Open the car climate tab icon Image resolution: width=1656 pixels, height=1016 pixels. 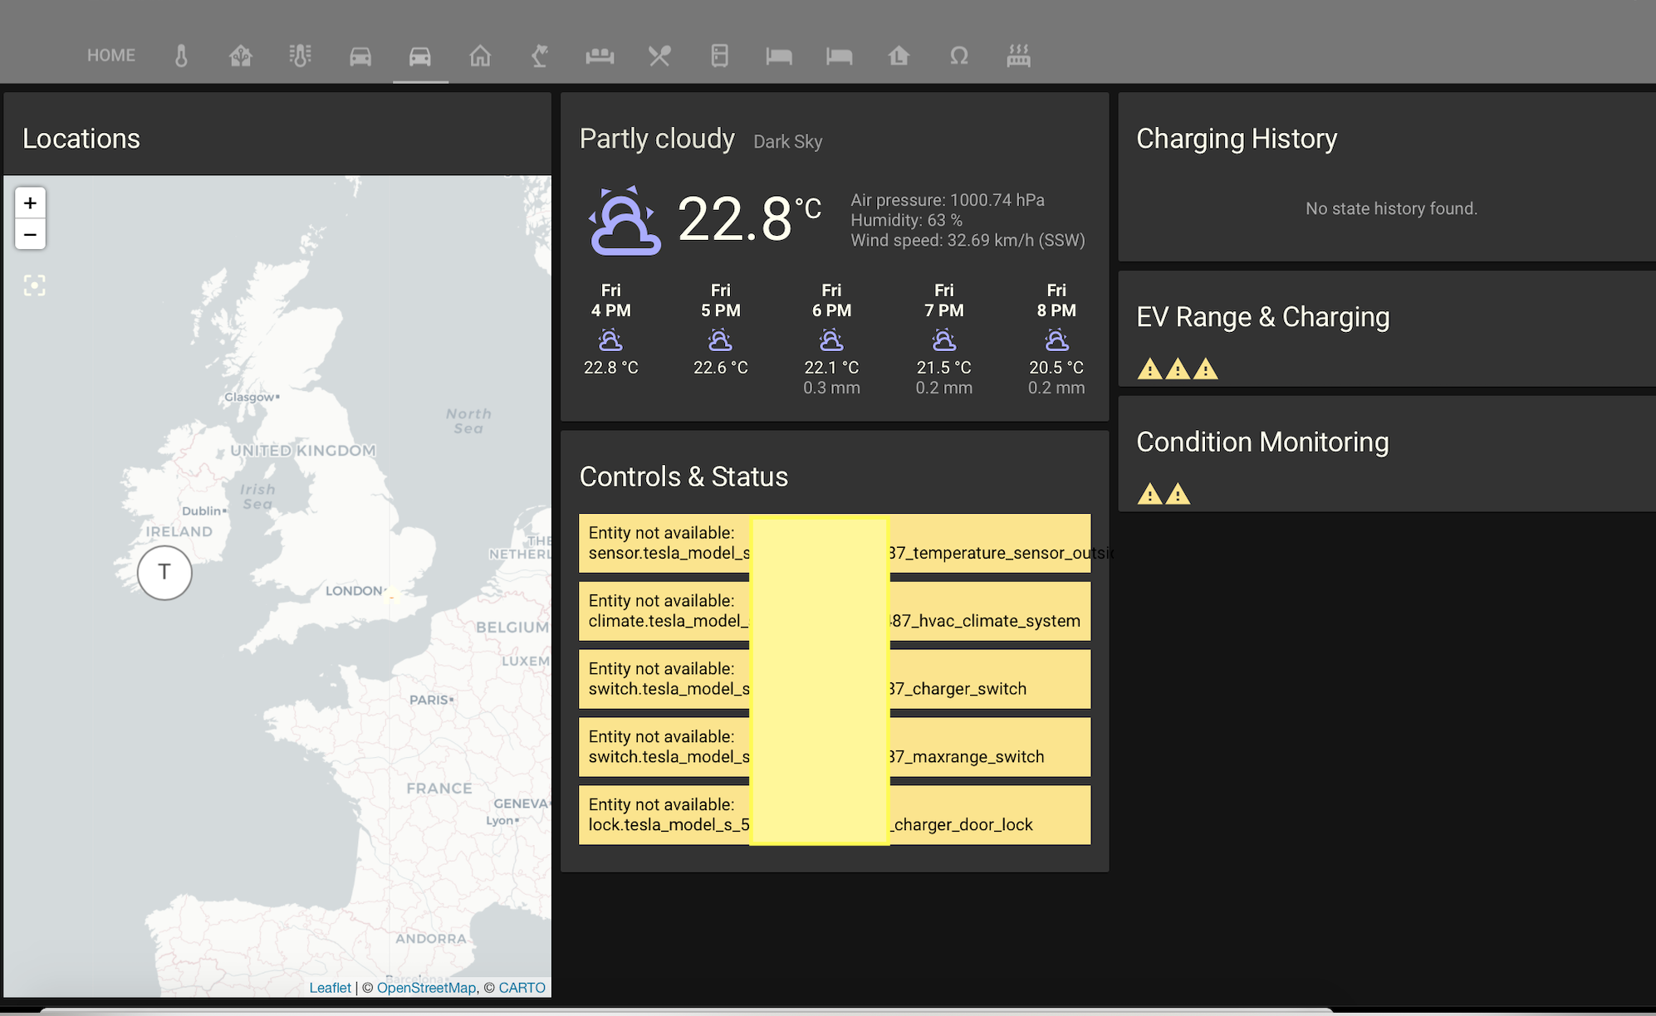(360, 56)
